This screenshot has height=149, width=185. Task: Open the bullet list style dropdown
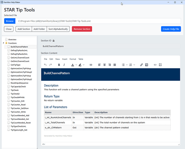tap(127, 65)
